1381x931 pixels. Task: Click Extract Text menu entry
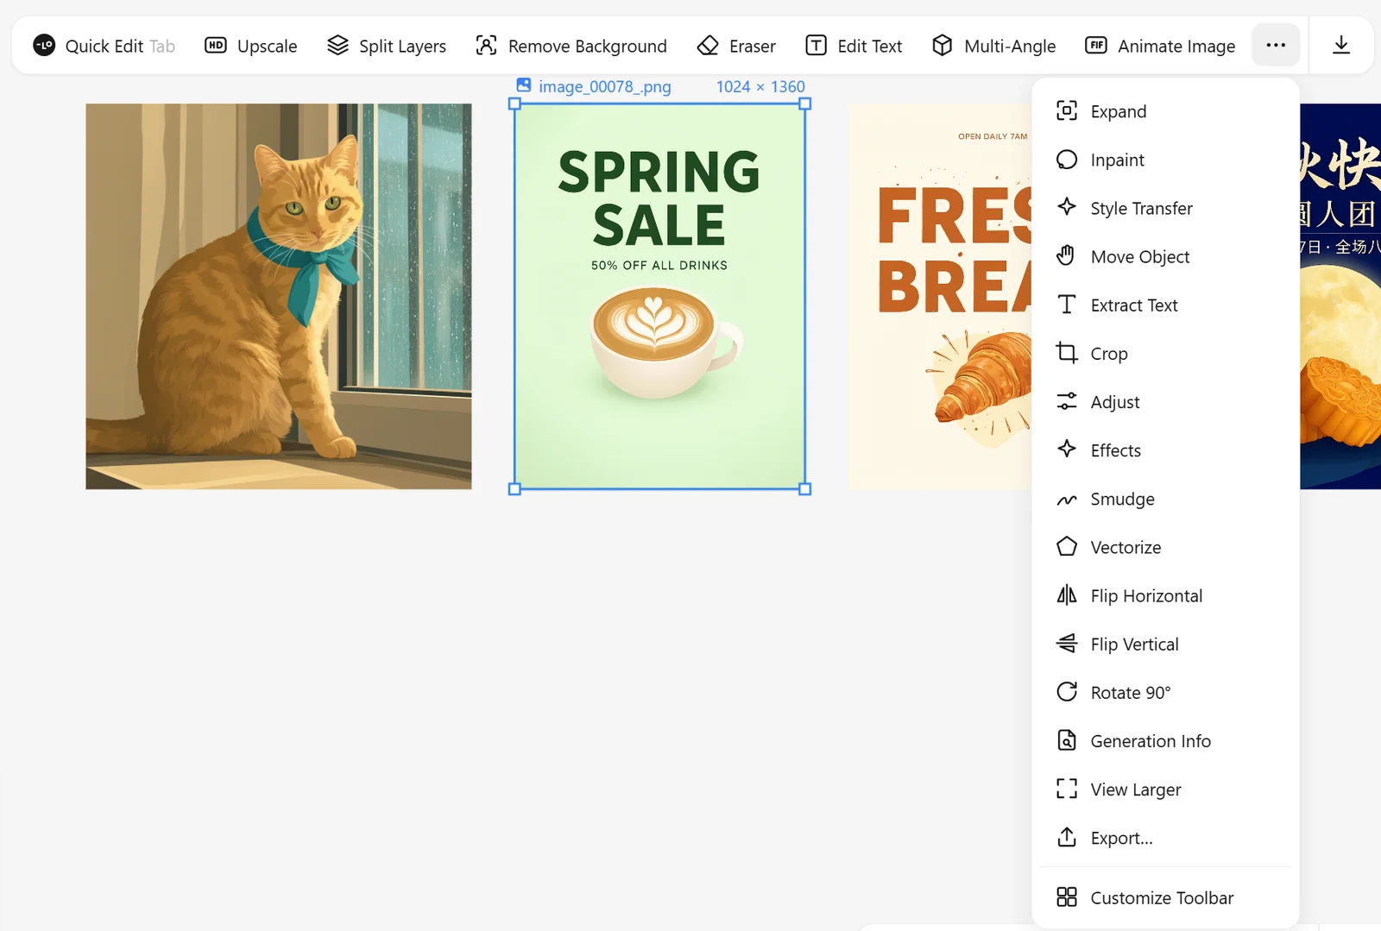[x=1165, y=305]
